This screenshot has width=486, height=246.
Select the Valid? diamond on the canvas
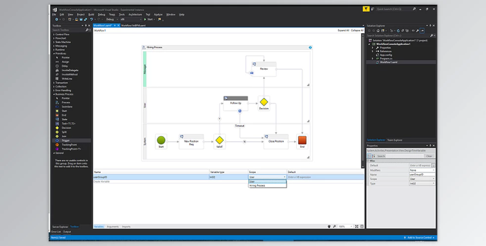point(220,140)
